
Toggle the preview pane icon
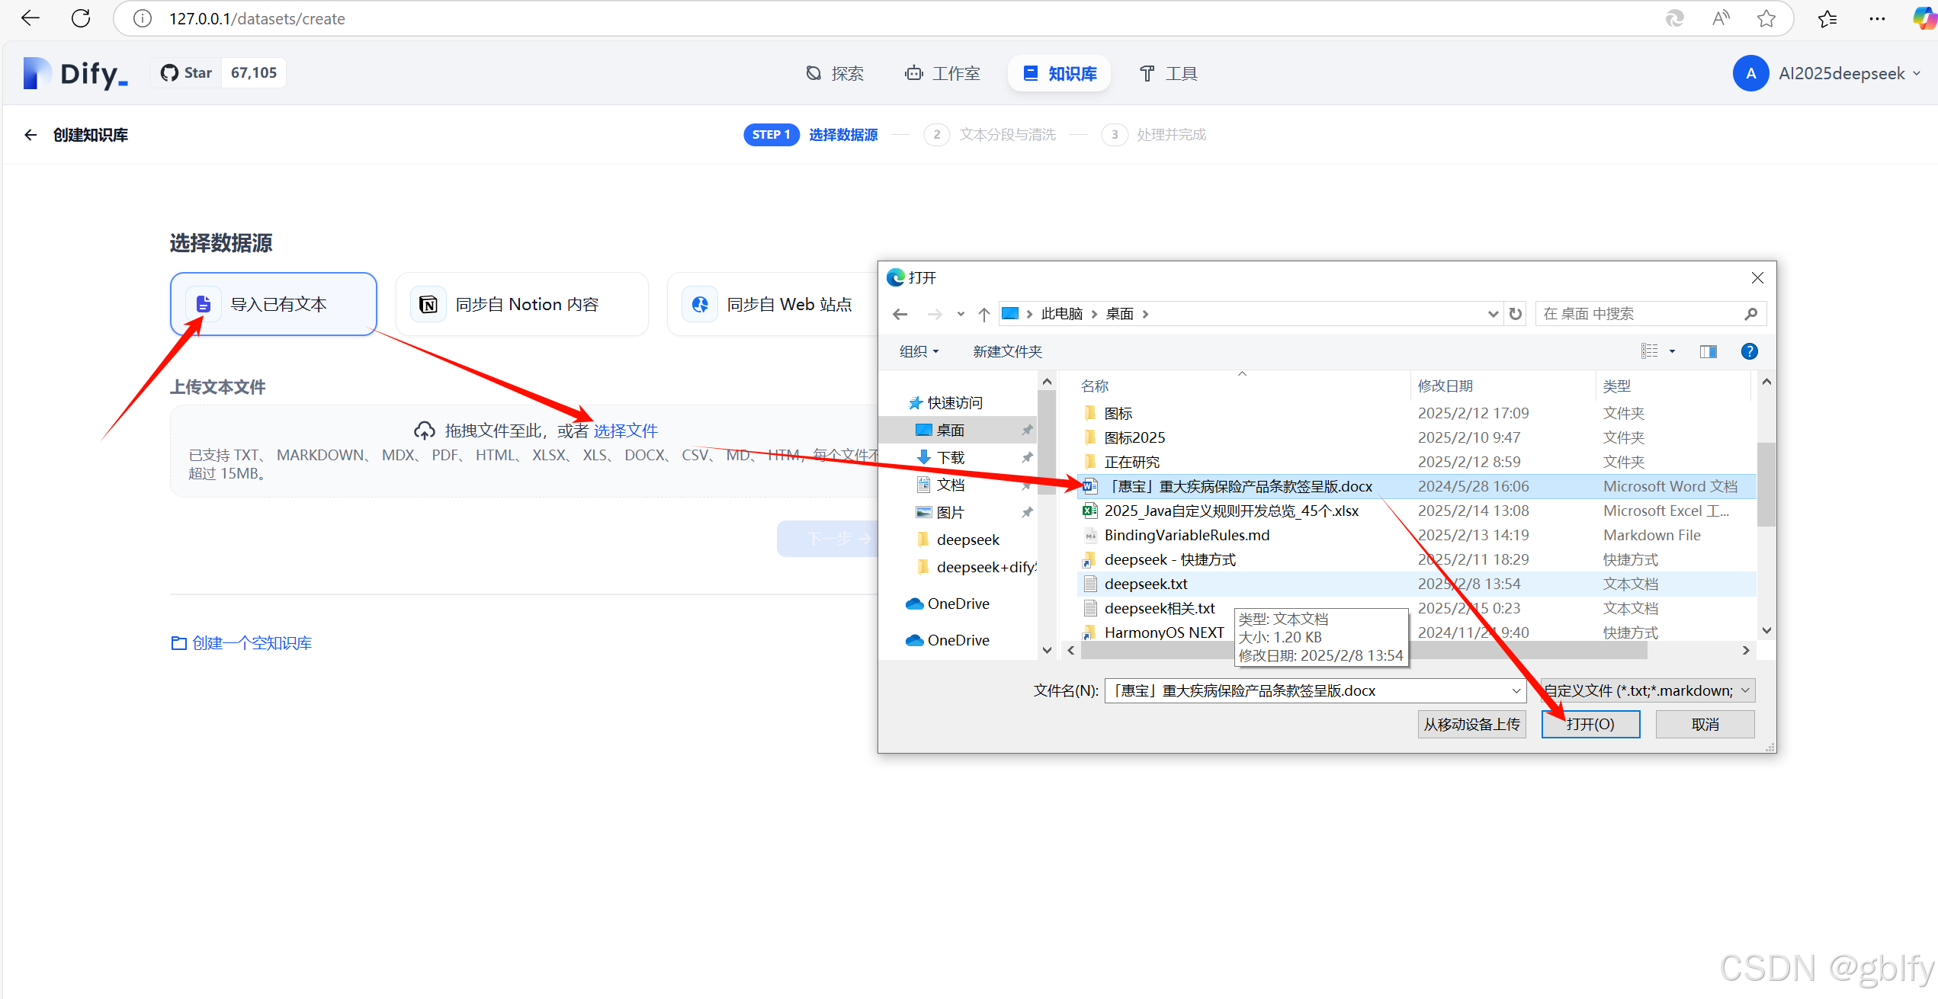[x=1708, y=351]
